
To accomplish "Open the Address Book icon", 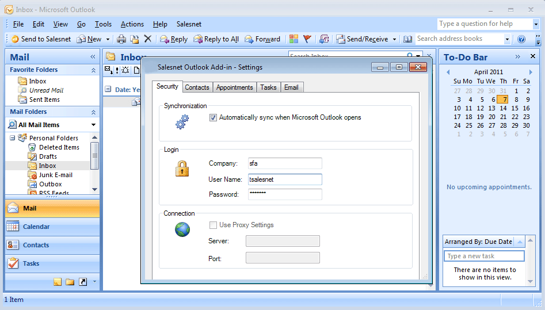I will (x=407, y=39).
